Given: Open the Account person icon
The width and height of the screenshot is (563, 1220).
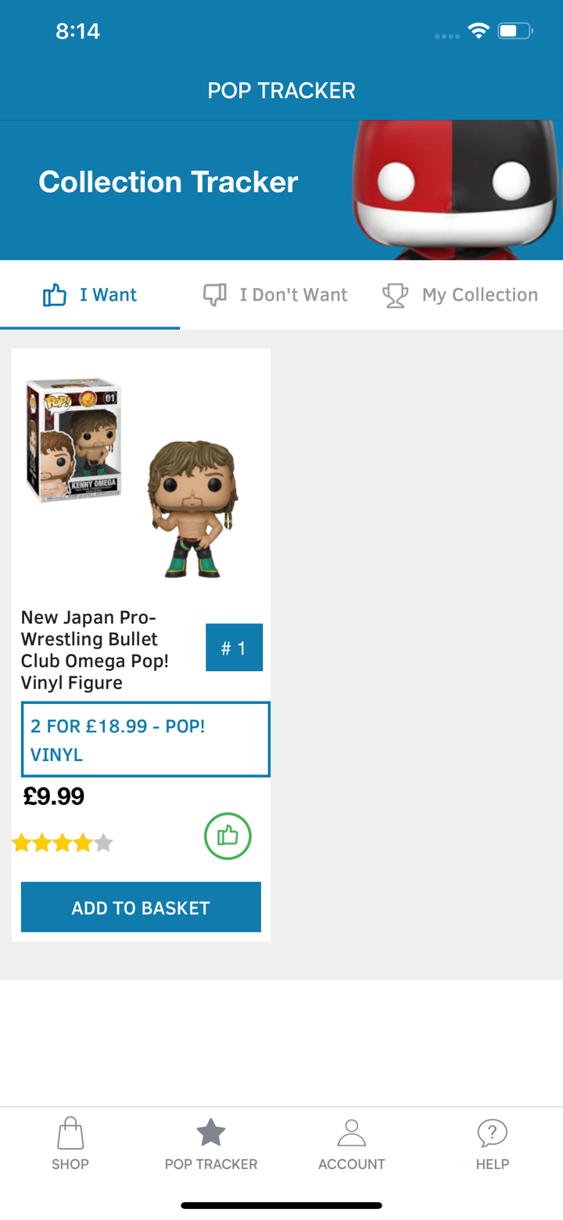Looking at the screenshot, I should click(351, 1131).
